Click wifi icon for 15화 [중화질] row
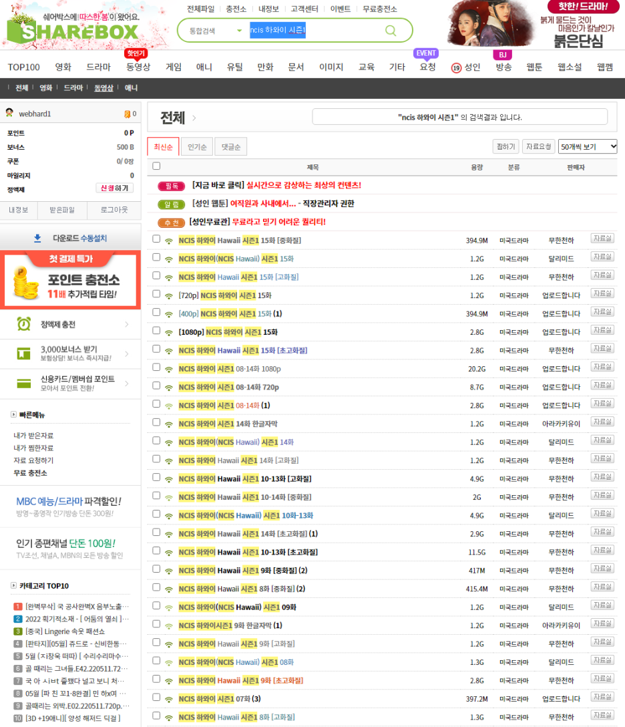Image resolution: width=625 pixels, height=727 pixels. click(169, 241)
